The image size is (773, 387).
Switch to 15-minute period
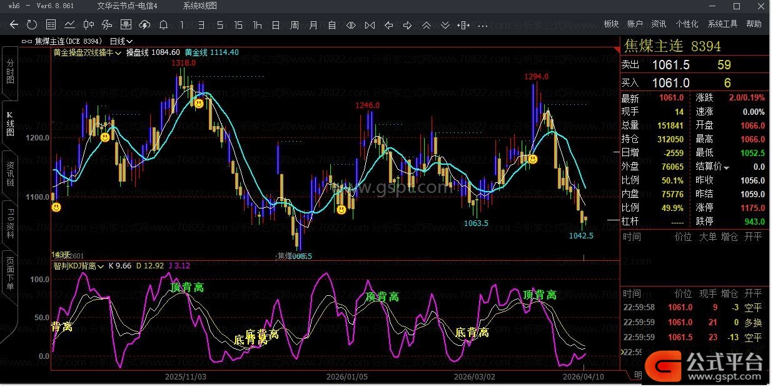click(x=238, y=25)
